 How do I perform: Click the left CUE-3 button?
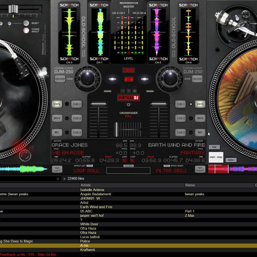77,132
